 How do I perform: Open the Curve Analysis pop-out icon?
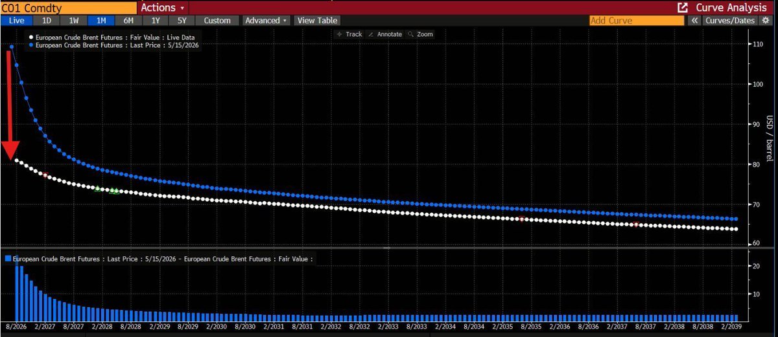(x=682, y=8)
